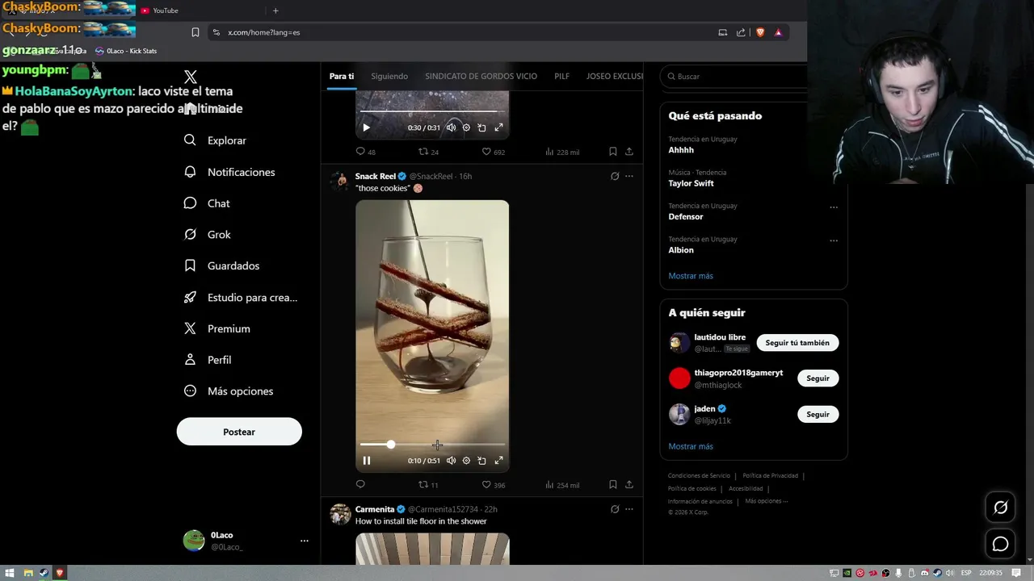
Task: Play the top video at 0:30
Action: coord(366,127)
